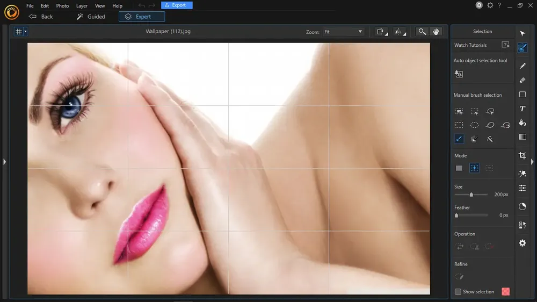Activate the Gradient tool
Screen dimensions: 537x302
(x=522, y=137)
